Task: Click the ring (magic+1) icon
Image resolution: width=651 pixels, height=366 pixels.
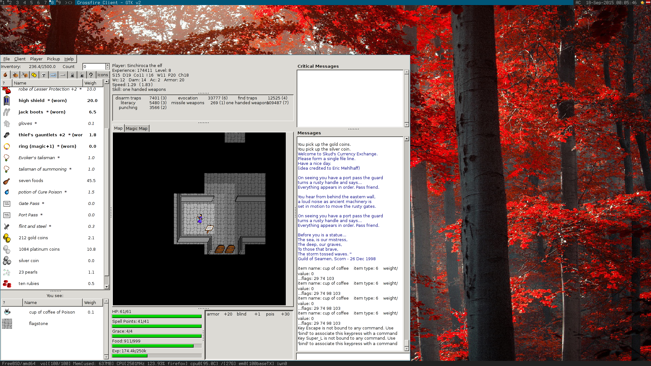Action: point(7,146)
